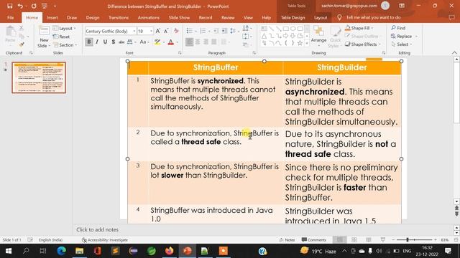Adjust zoom slider
This screenshot has width=460, height=258.
[408, 240]
